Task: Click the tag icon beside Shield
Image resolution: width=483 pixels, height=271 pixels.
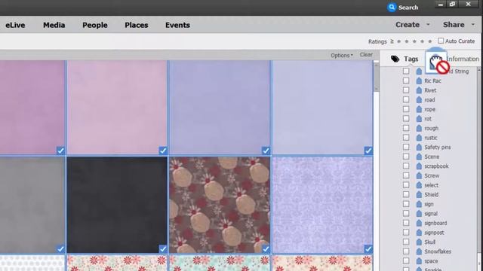Action: [419, 194]
